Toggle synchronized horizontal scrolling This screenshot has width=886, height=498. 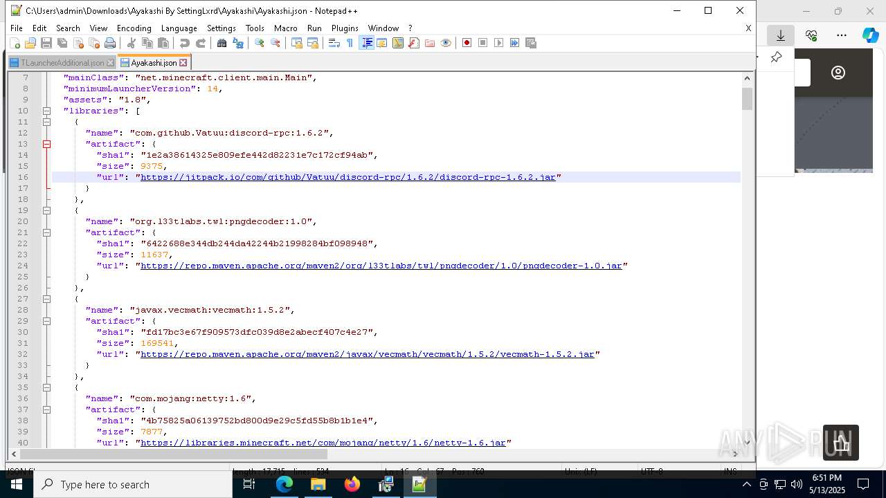pos(313,43)
